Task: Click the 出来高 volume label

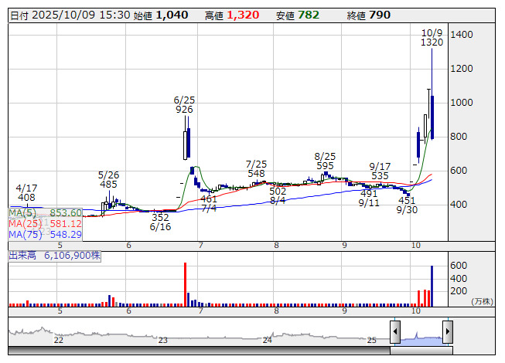Action: (x=23, y=254)
